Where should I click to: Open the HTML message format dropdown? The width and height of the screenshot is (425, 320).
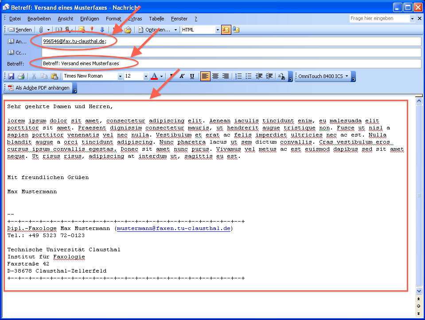(x=218, y=30)
